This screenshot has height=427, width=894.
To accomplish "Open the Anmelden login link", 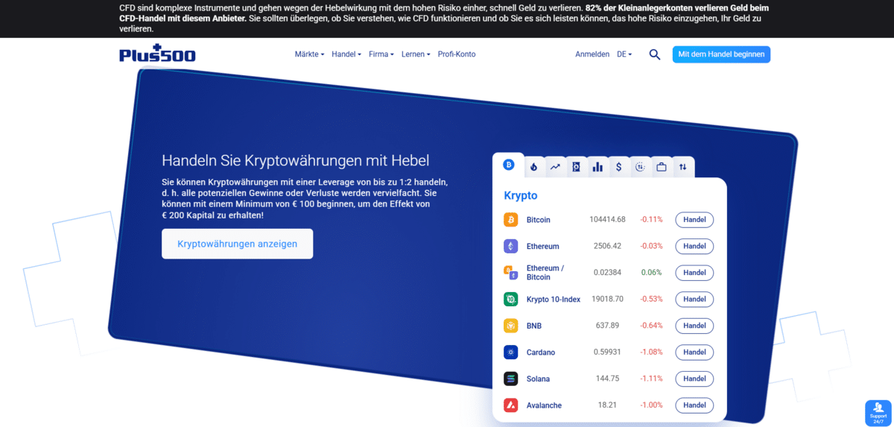I will tap(592, 54).
